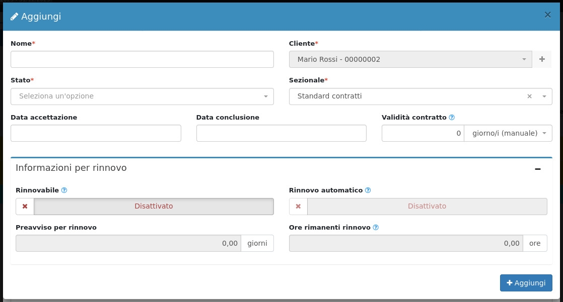Click the plus icon beside Cliente field
Viewport: 563px width, 302px height.
tap(542, 59)
